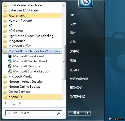Expand the HP Games folder
This screenshot has width=125, height=121.
[32, 31]
